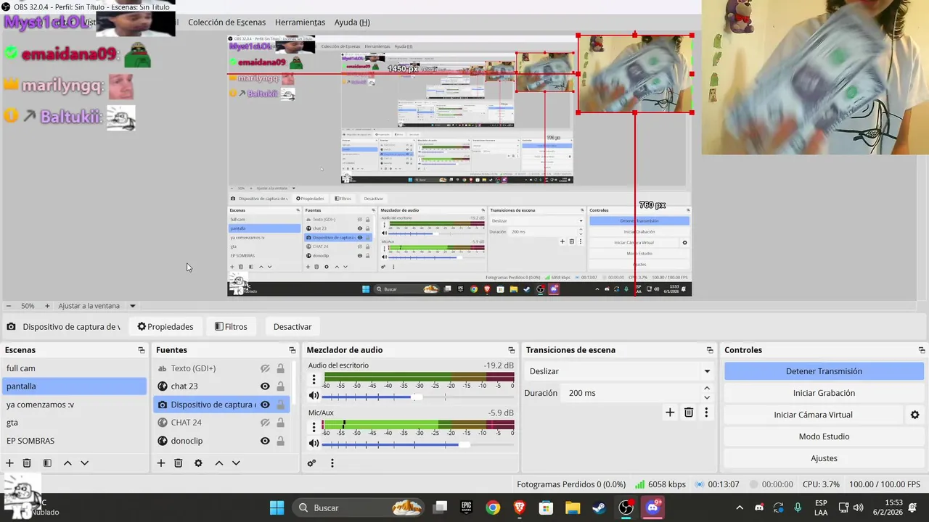Show hidden system tray icons chevron
The height and width of the screenshot is (522, 929).
[x=740, y=507]
